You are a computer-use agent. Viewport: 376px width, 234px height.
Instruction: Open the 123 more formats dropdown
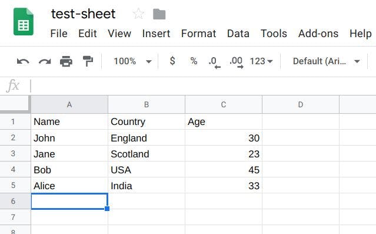coord(261,61)
